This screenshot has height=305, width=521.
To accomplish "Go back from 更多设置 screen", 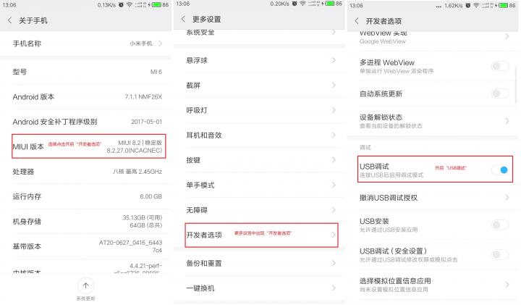I will coord(183,19).
